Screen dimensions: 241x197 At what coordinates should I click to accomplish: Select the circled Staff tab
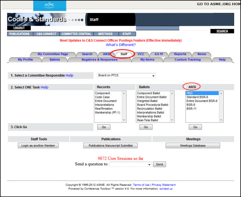coord(124,54)
